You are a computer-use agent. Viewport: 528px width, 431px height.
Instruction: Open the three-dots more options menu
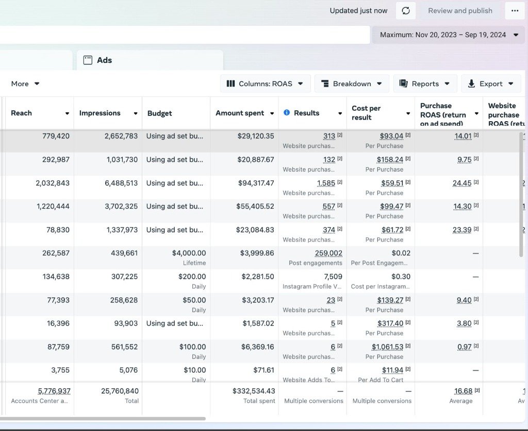[515, 11]
